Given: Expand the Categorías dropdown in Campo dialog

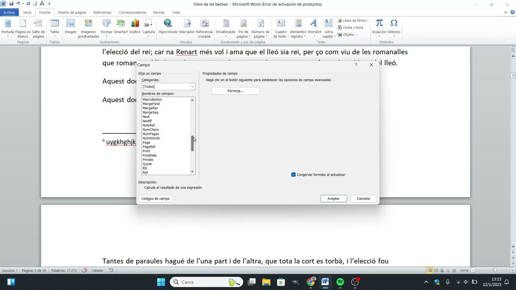Looking at the screenshot, I should (x=192, y=87).
